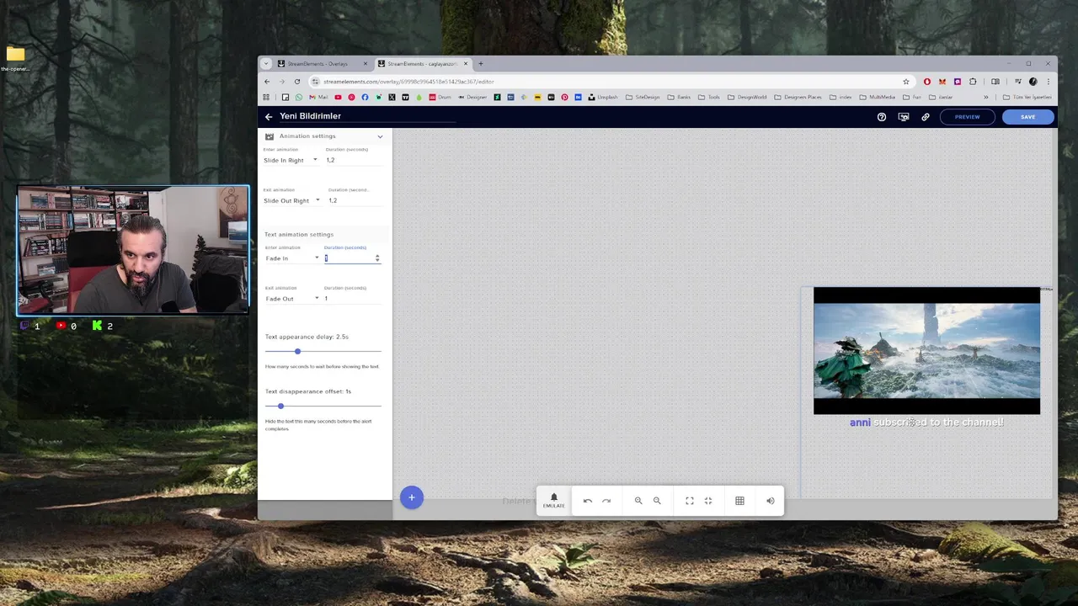This screenshot has height=606, width=1078.
Task: Open the Designer bookmark
Action: coord(472,98)
